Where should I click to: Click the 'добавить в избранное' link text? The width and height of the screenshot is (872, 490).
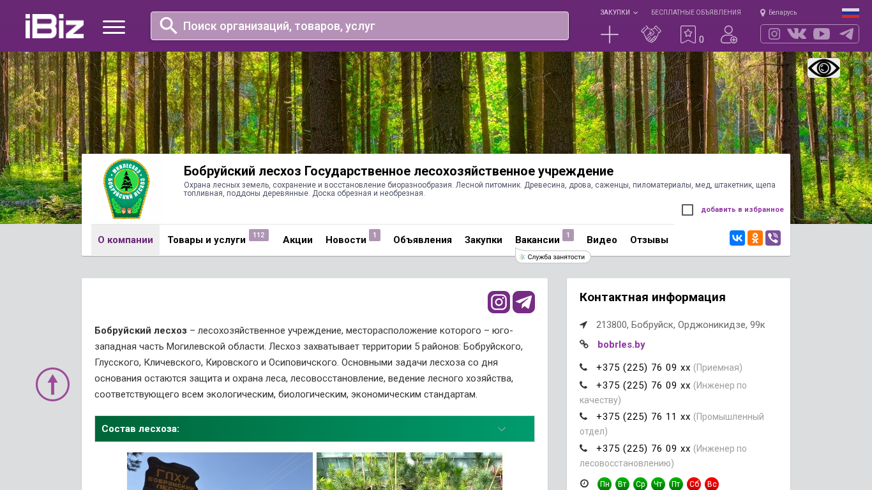[742, 210]
